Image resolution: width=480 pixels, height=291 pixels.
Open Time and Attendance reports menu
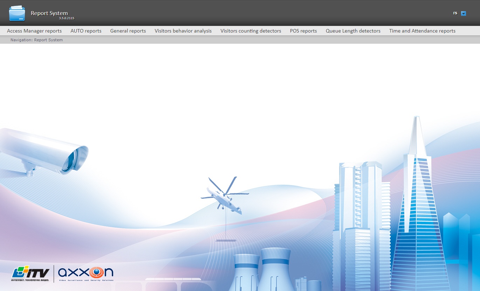[x=422, y=31]
